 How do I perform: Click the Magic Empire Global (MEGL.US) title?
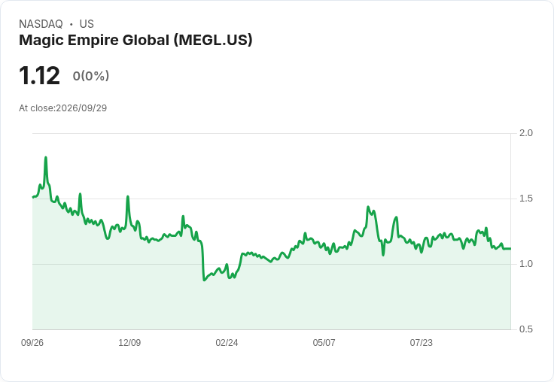pyautogui.click(x=135, y=40)
